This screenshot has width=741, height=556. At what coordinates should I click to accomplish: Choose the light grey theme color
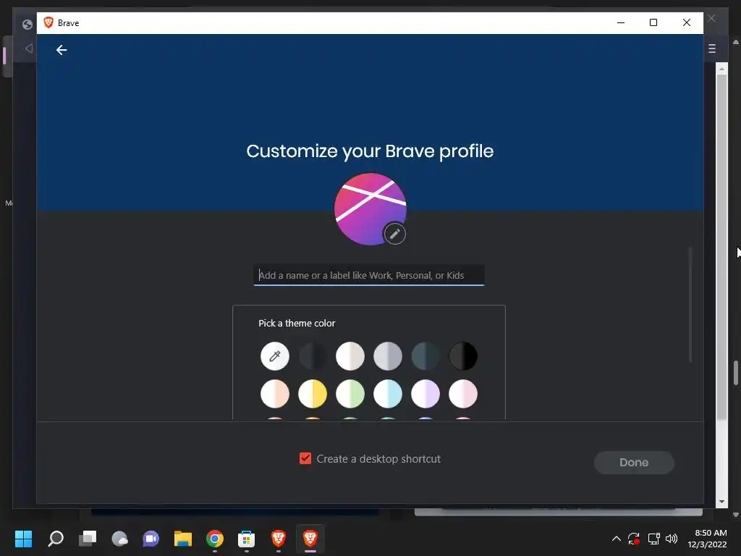[x=388, y=356]
